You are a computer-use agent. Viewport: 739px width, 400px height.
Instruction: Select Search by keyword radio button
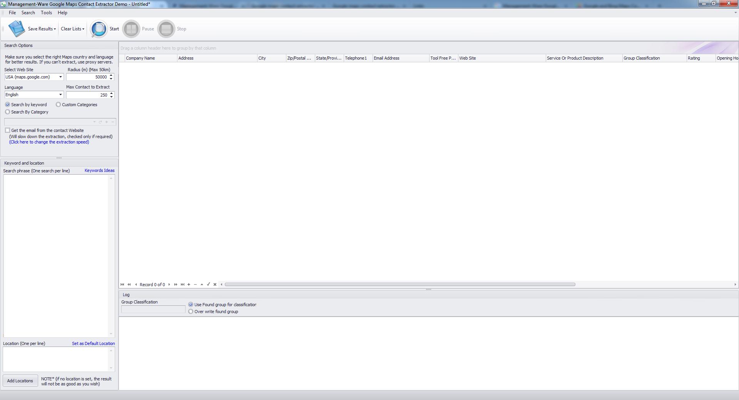point(7,105)
